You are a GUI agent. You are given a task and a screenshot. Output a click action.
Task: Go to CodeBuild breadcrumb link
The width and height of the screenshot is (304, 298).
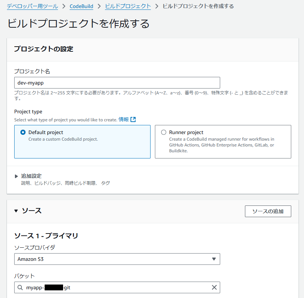click(x=81, y=6)
